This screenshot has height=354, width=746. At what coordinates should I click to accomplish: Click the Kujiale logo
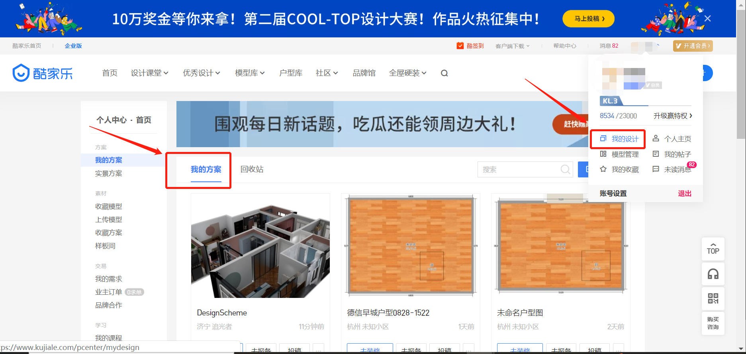click(43, 73)
